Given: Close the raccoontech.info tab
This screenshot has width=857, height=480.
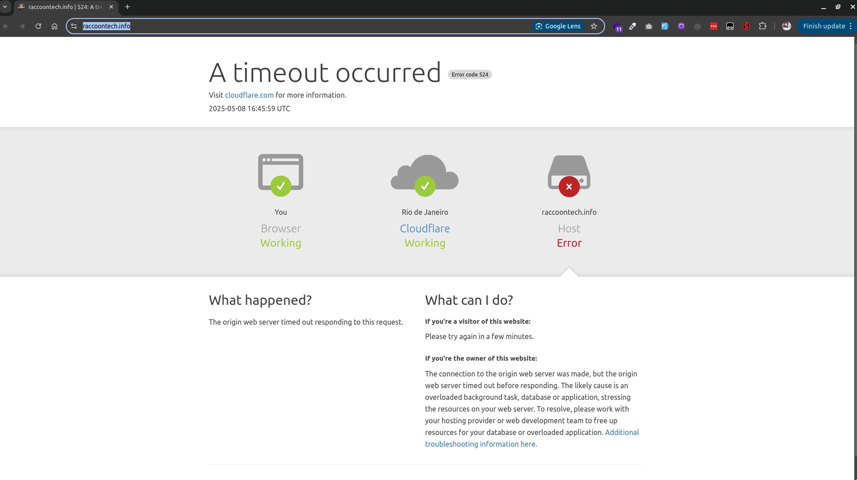Looking at the screenshot, I should [x=111, y=7].
